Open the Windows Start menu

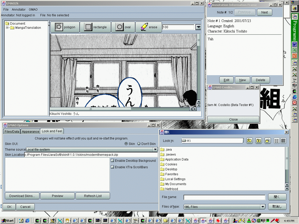click(8, 221)
